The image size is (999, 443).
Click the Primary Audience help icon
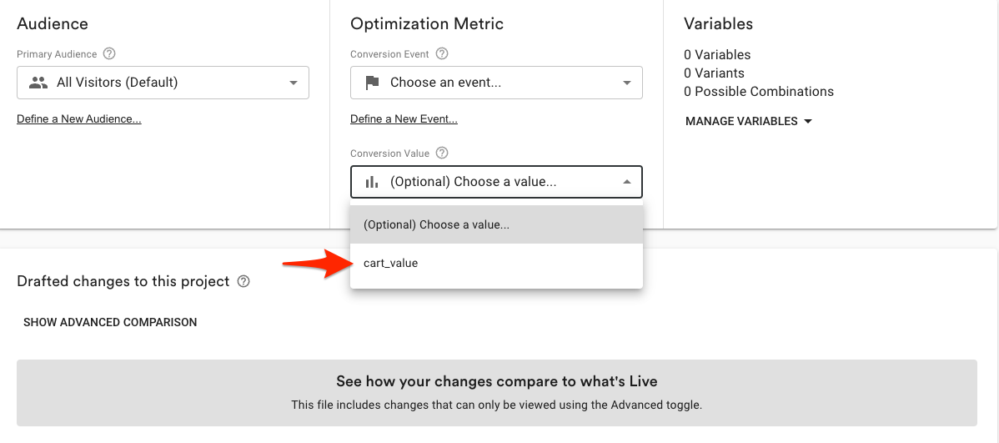point(109,54)
